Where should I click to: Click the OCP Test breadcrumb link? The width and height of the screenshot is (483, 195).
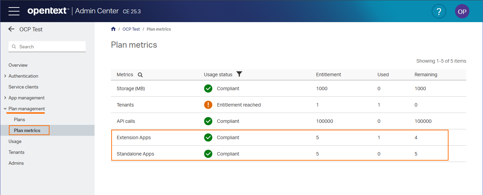[x=131, y=29]
